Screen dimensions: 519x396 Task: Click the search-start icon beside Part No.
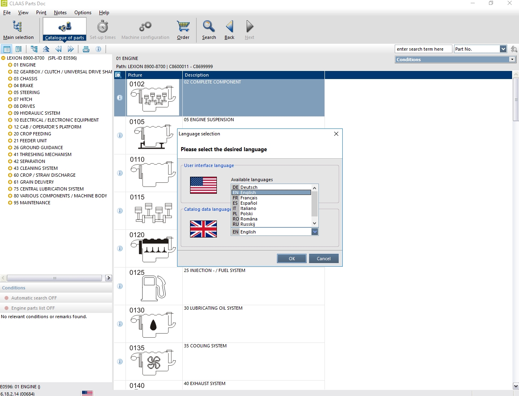click(514, 49)
